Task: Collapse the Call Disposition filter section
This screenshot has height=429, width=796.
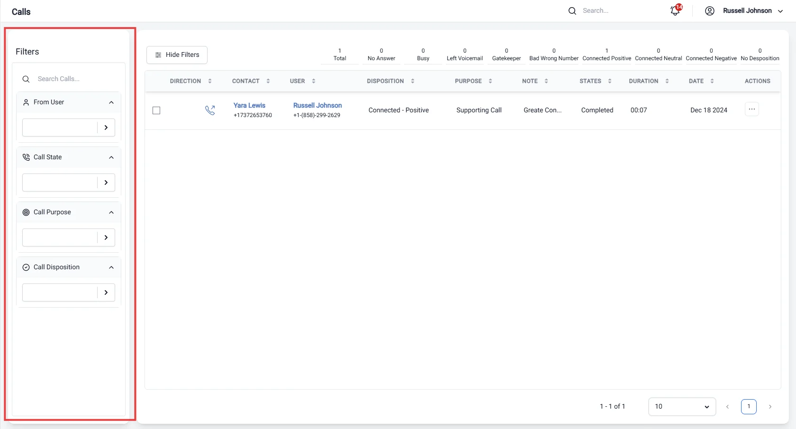Action: click(x=111, y=267)
